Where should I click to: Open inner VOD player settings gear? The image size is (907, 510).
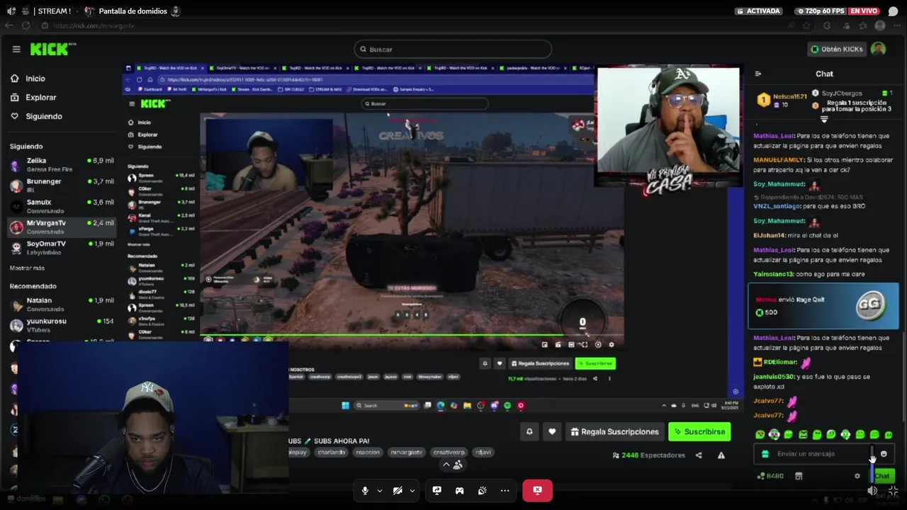click(612, 345)
